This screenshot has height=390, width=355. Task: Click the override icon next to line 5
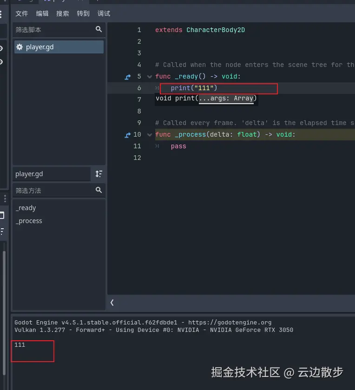(127, 77)
